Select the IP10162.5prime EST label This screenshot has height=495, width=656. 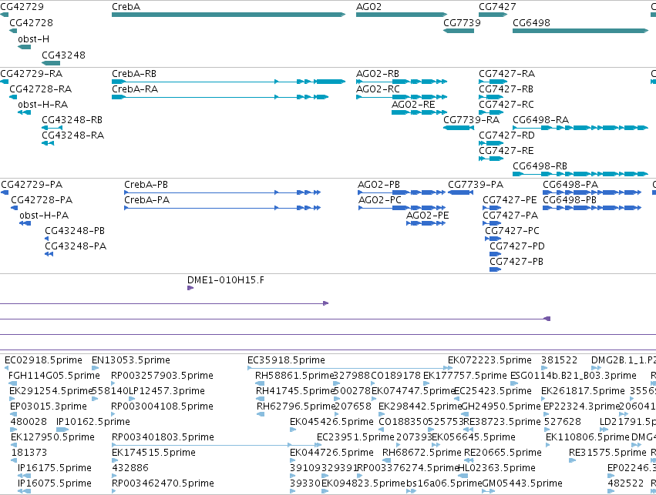point(93,422)
